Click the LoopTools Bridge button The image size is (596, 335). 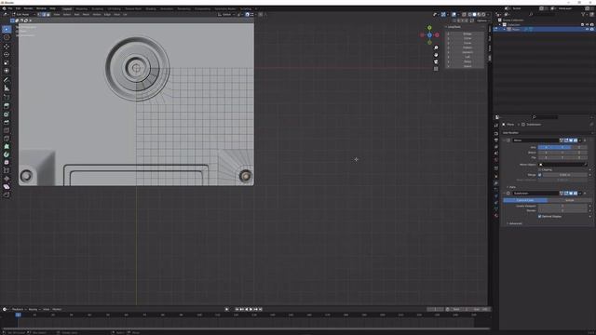467,33
